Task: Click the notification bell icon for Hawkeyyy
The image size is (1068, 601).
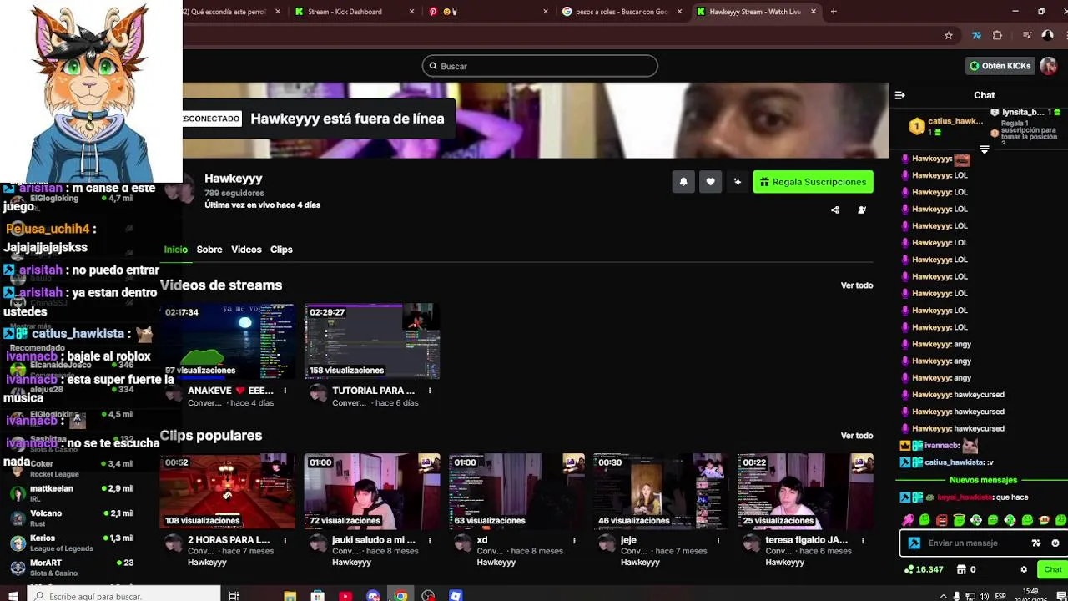Action: [683, 182]
